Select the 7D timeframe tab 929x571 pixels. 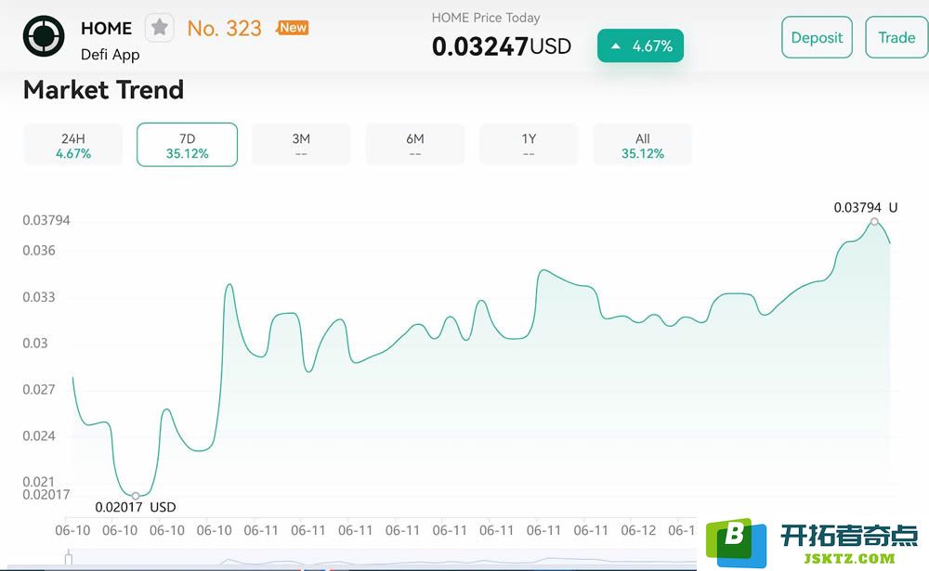coord(188,145)
